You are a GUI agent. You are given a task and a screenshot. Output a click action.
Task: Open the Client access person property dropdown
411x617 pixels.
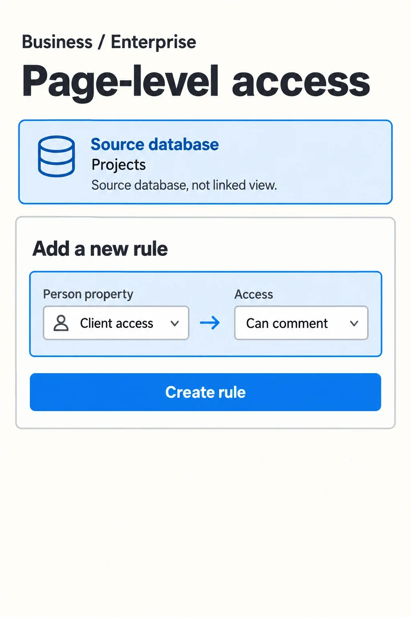(116, 323)
